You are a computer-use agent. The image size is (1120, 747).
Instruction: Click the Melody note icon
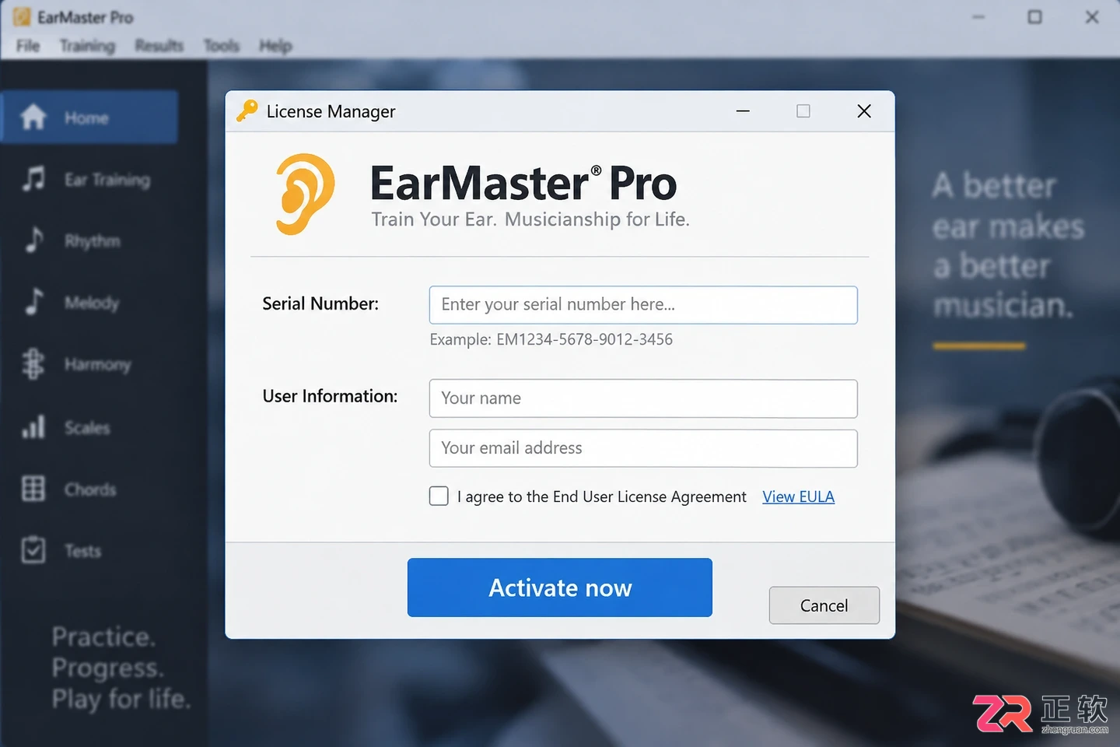33,301
